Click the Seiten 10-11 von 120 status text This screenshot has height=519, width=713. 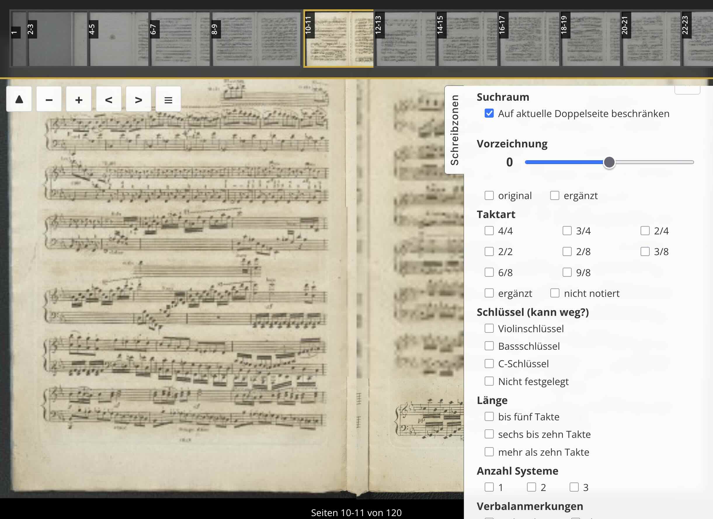pos(356,513)
